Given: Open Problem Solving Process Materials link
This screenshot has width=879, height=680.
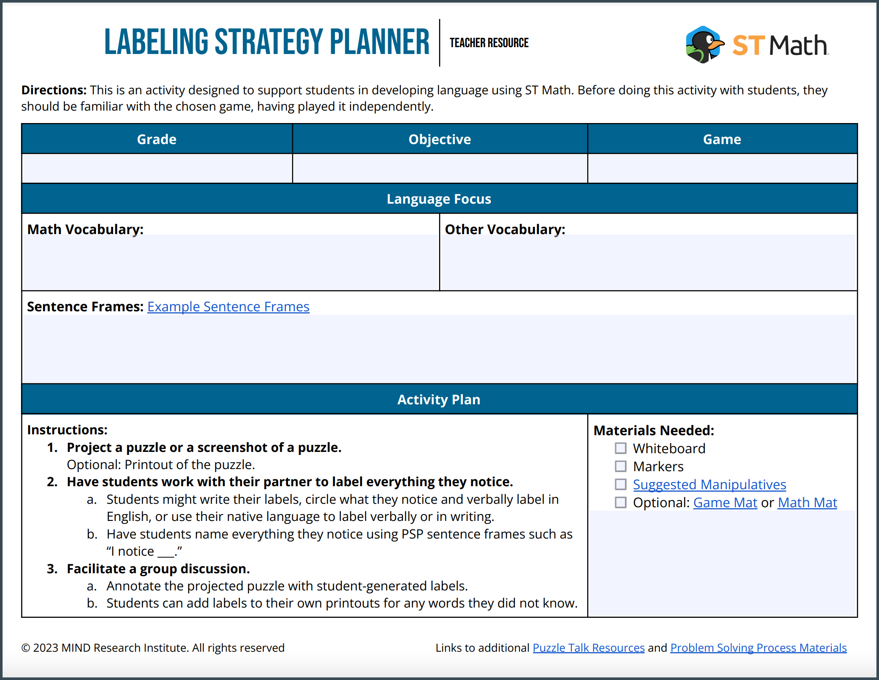Looking at the screenshot, I should [x=759, y=647].
